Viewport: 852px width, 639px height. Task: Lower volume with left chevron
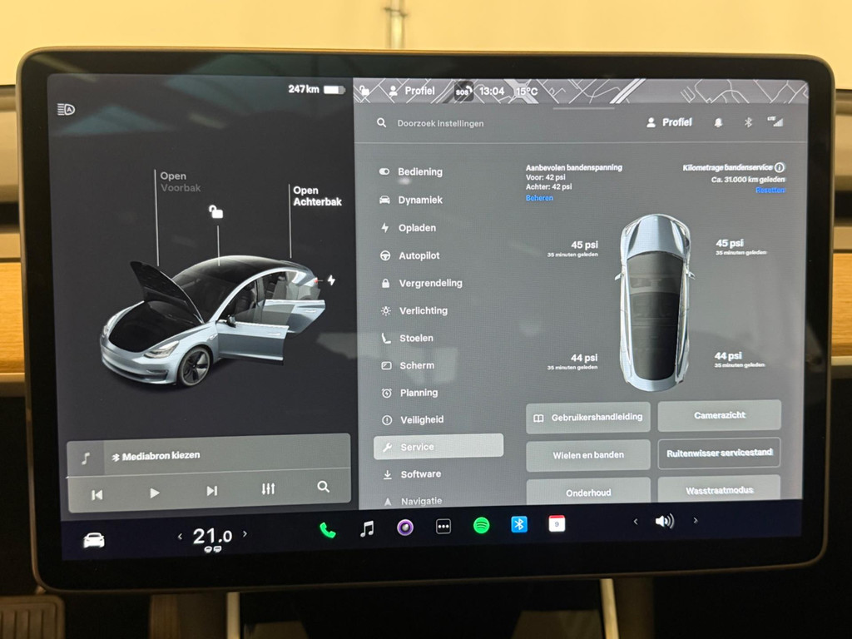point(636,522)
